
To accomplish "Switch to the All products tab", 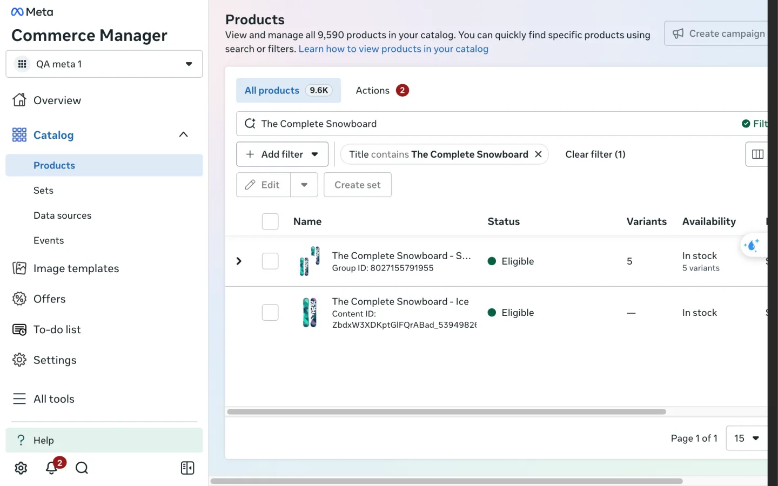I will (289, 90).
